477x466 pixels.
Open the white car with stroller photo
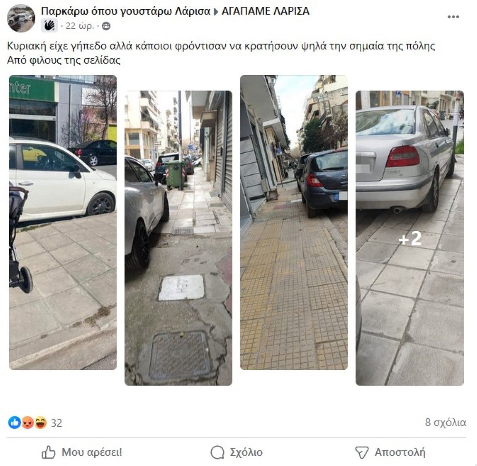[x=63, y=222]
